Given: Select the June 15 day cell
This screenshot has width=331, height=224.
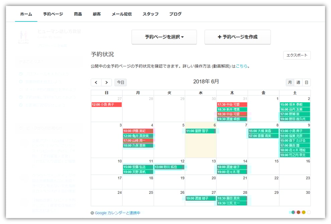Looking at the screenshot, I should coord(263,166).
